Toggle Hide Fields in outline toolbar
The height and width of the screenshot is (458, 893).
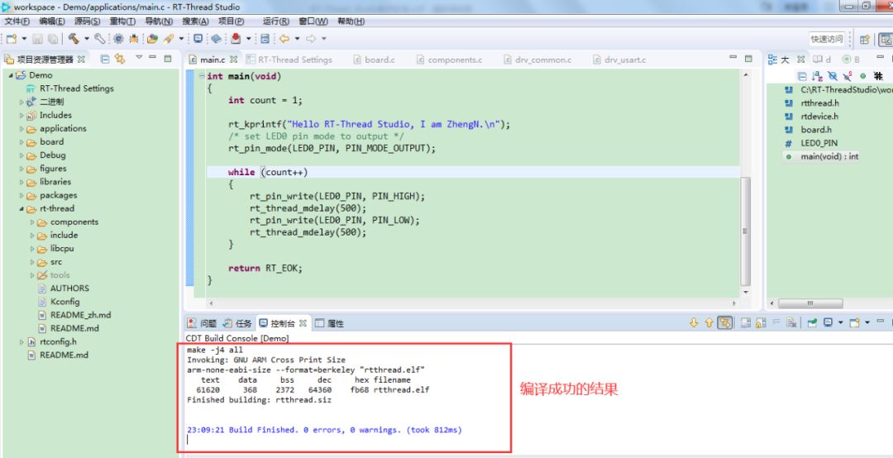[833, 76]
